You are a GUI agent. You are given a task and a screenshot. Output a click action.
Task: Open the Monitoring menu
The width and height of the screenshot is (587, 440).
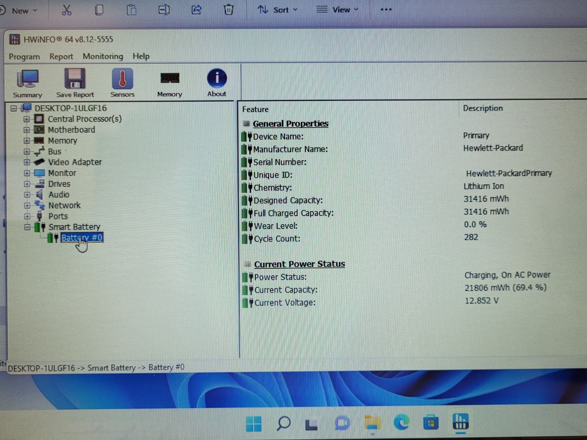[x=103, y=56]
